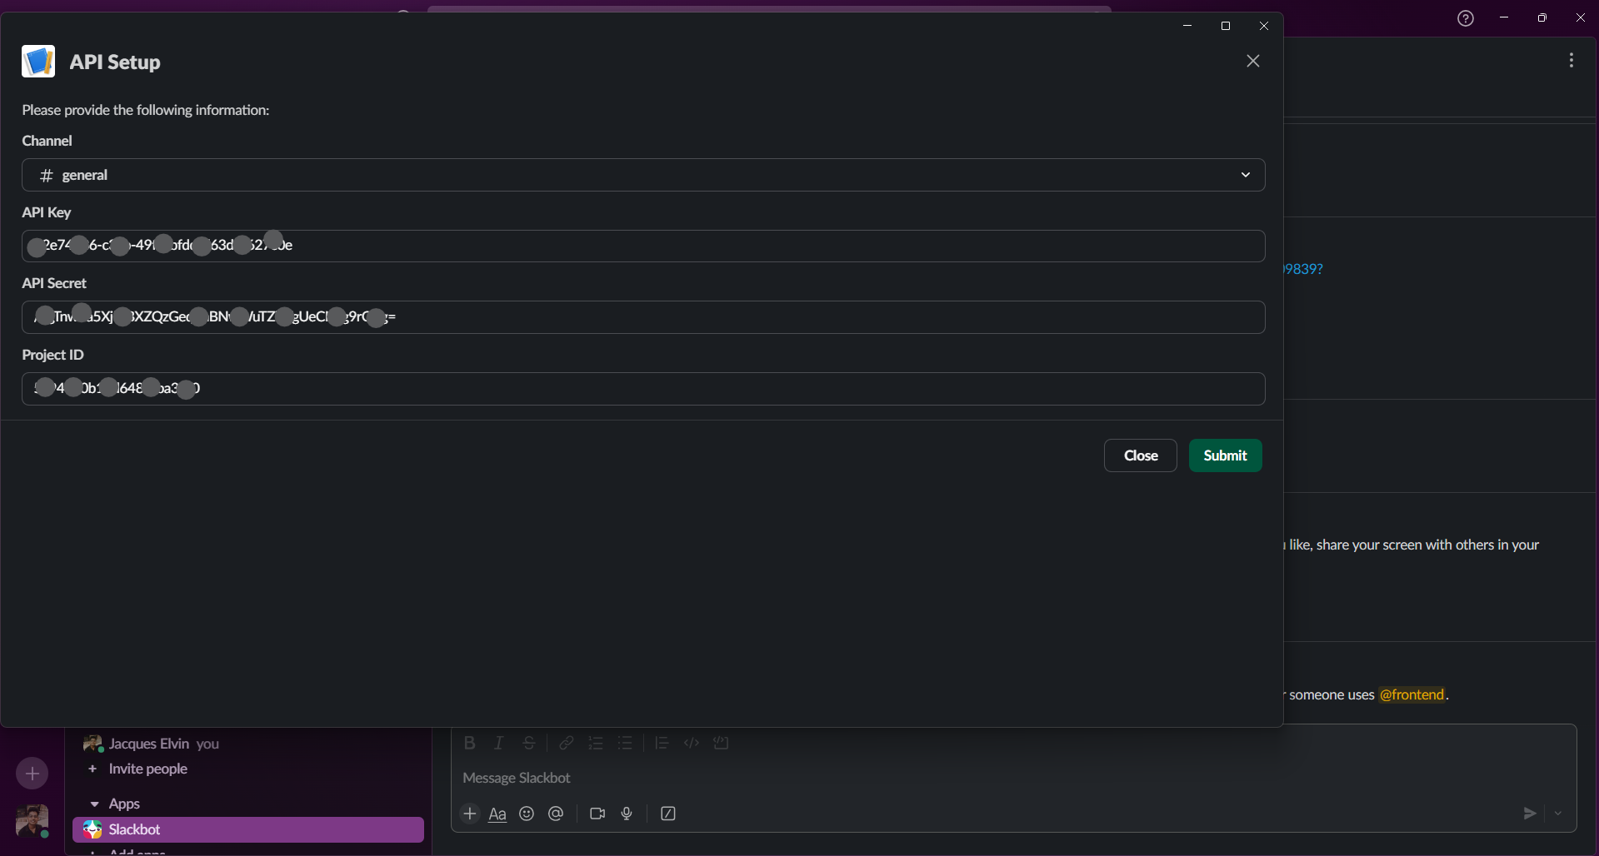Click the record audio microphone icon

pyautogui.click(x=627, y=814)
